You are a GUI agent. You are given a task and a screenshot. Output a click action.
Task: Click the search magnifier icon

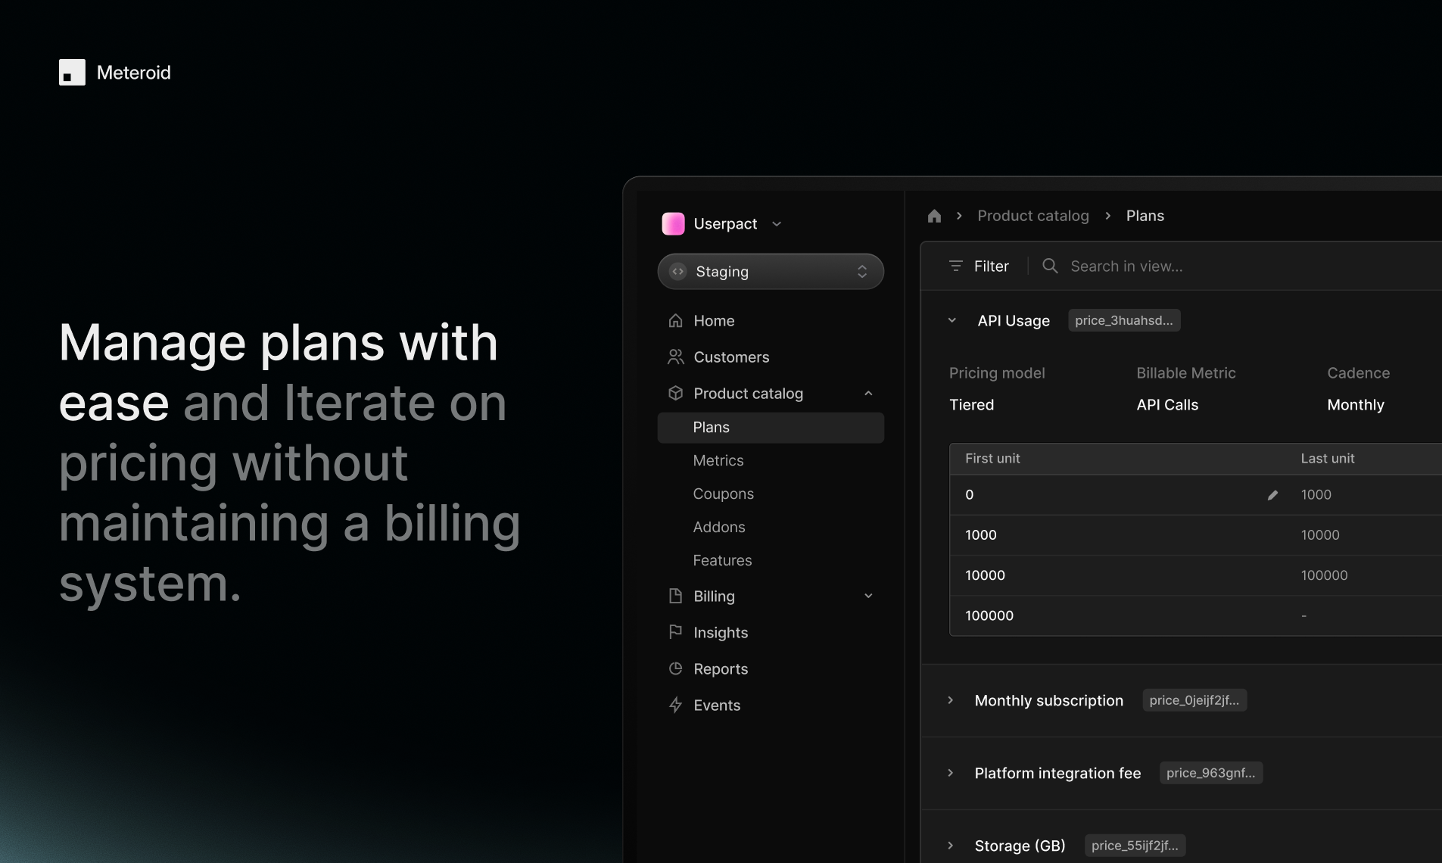(x=1049, y=266)
